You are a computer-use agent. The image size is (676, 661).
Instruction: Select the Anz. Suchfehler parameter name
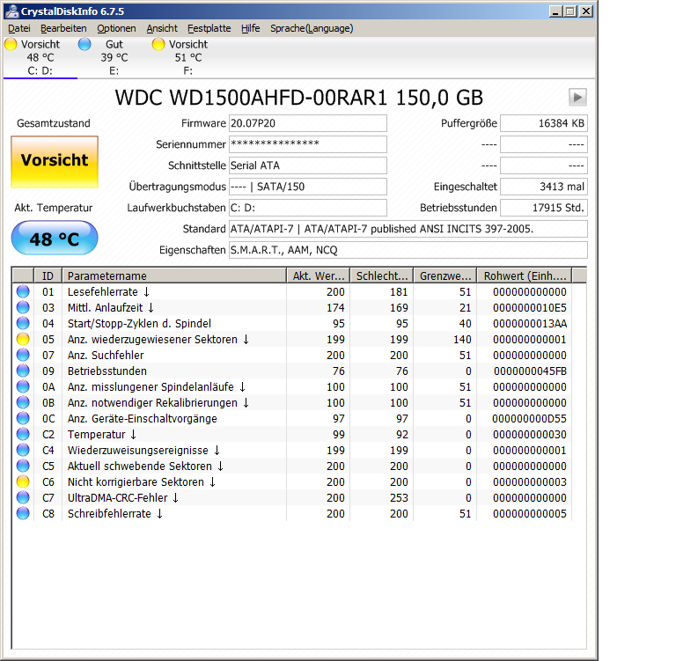tap(106, 356)
